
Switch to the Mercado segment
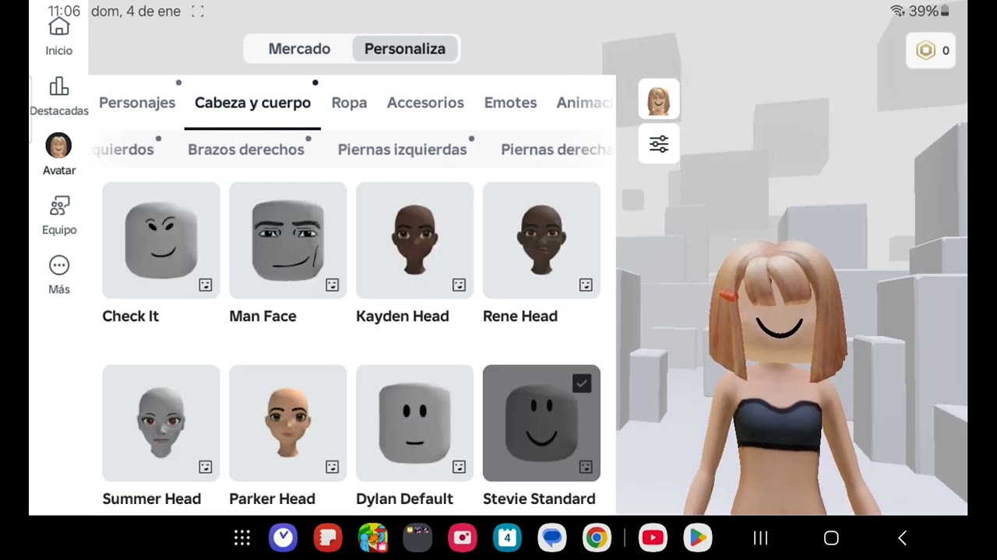point(299,48)
